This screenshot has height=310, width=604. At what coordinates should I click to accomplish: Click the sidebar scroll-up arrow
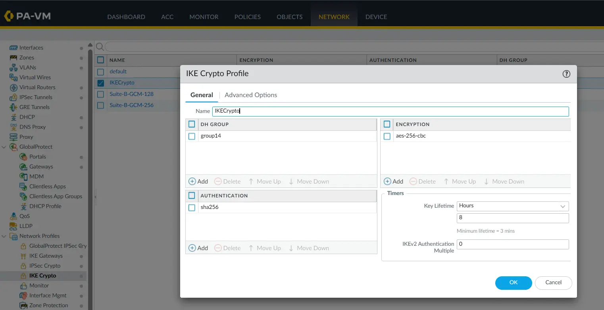[90, 45]
